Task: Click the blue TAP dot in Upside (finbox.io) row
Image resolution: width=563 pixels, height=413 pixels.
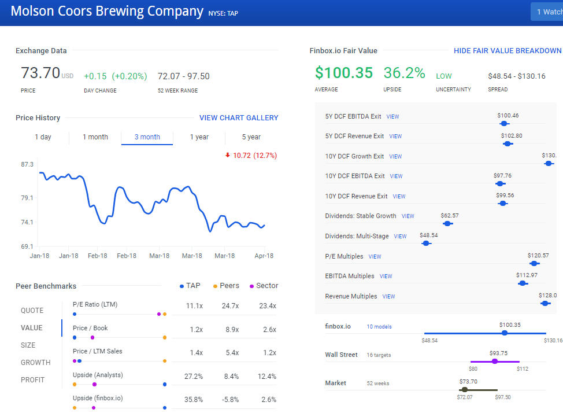Action: (164, 408)
